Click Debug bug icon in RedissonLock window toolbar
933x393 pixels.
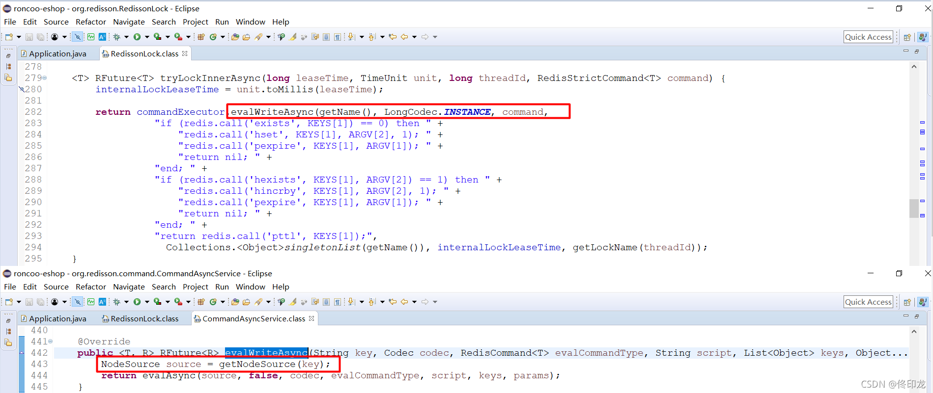116,37
